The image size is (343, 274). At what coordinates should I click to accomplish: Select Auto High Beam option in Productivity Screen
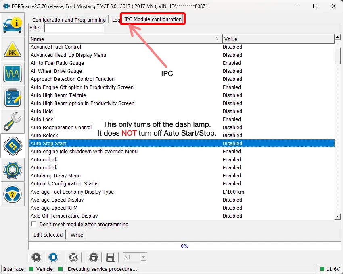[182, 103]
